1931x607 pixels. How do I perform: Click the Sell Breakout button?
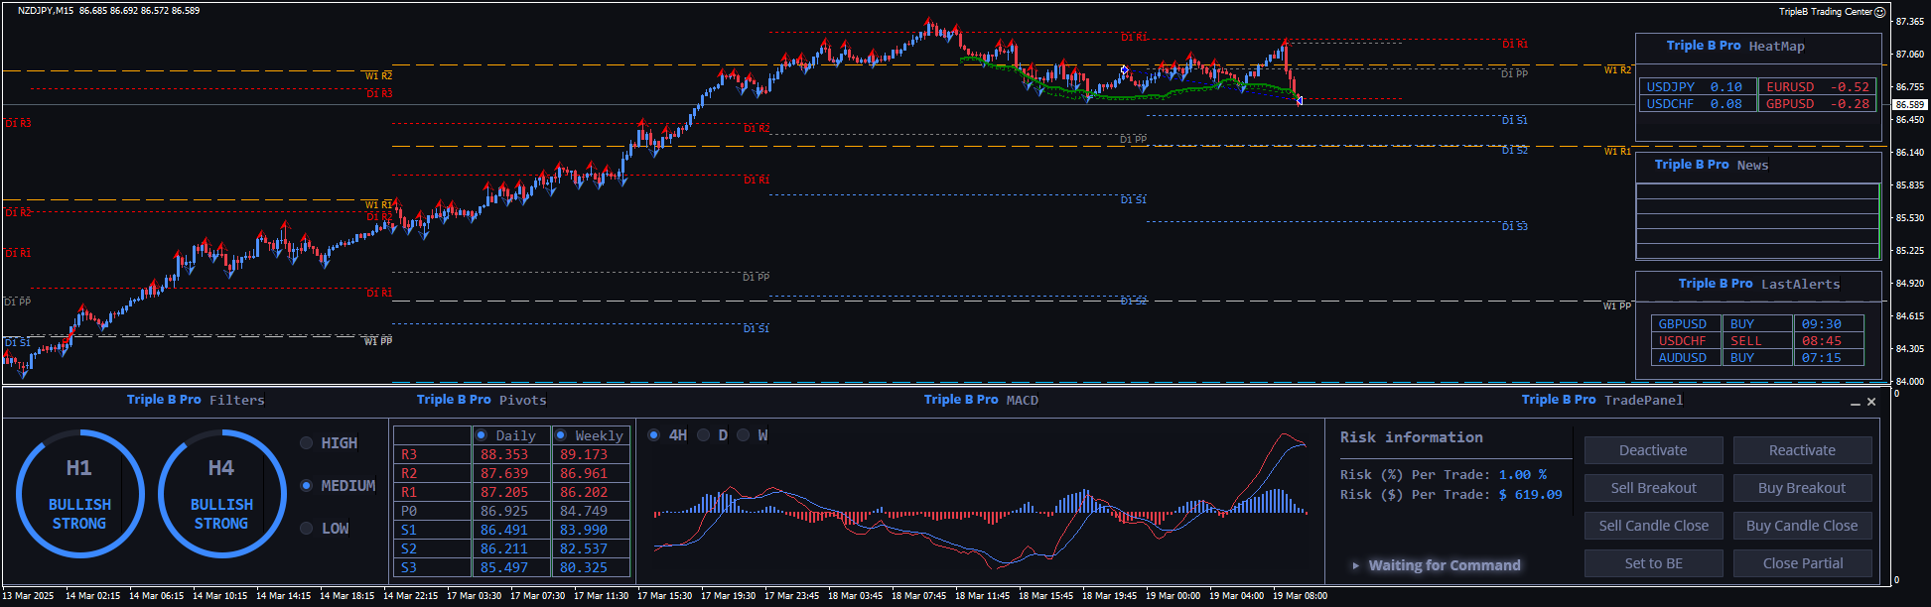pos(1653,488)
